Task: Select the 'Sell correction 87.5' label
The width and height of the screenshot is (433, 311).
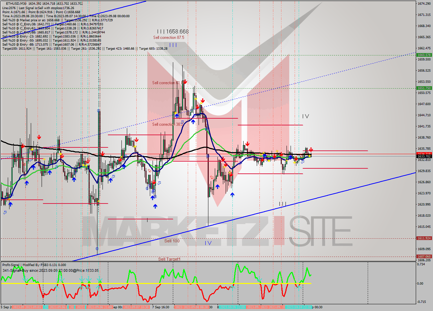Action: 169,38
